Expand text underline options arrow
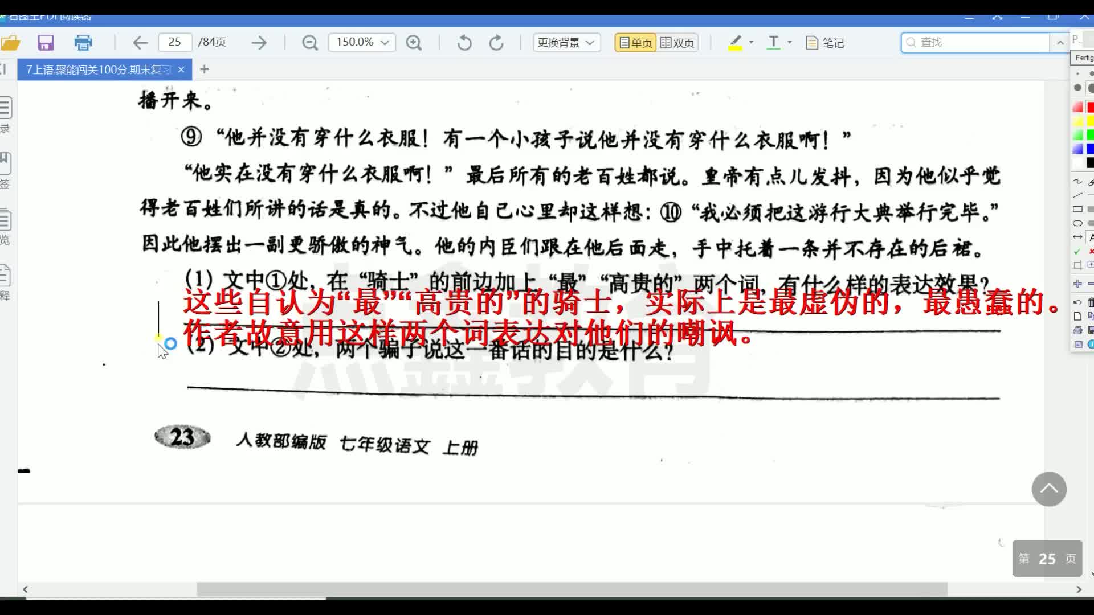This screenshot has height=615, width=1094. pos(789,42)
